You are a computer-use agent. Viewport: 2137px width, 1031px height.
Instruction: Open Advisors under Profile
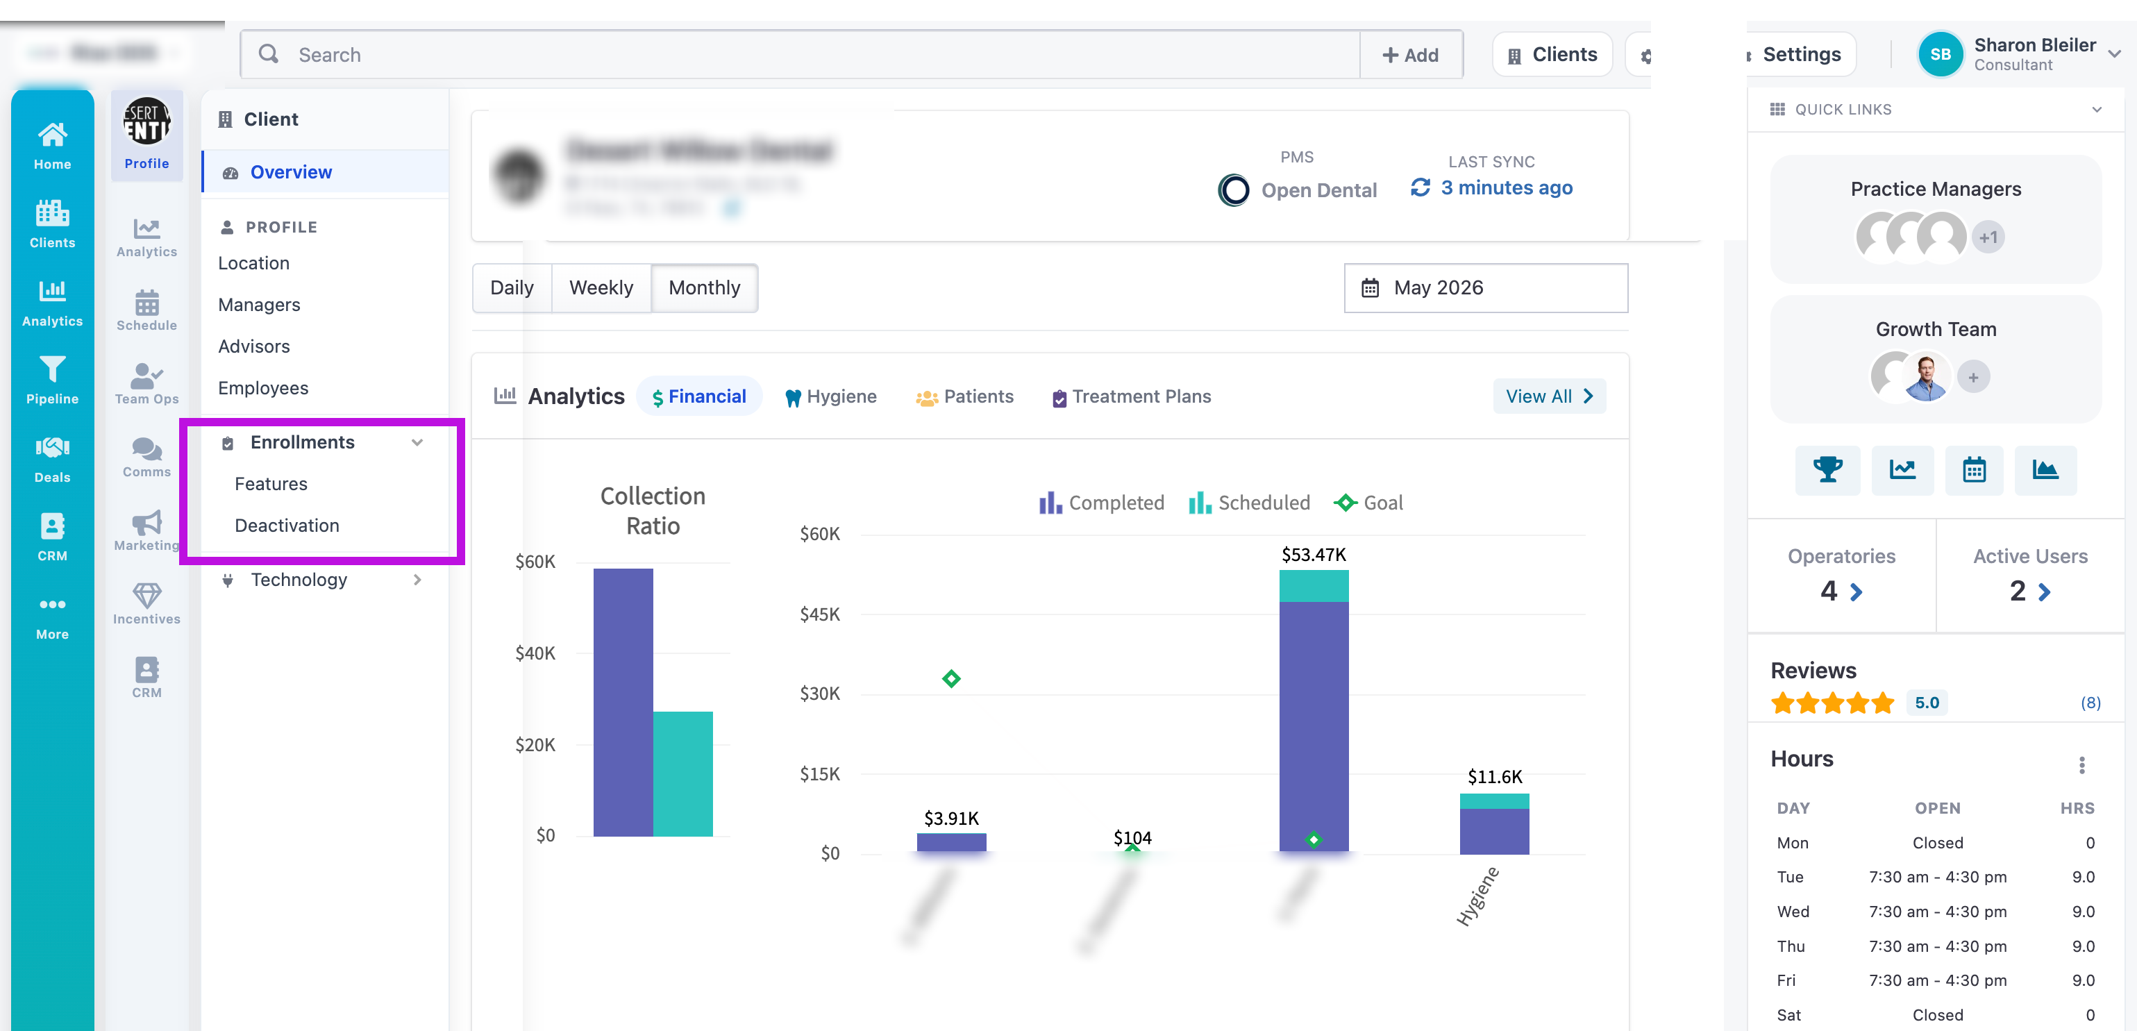(x=254, y=346)
